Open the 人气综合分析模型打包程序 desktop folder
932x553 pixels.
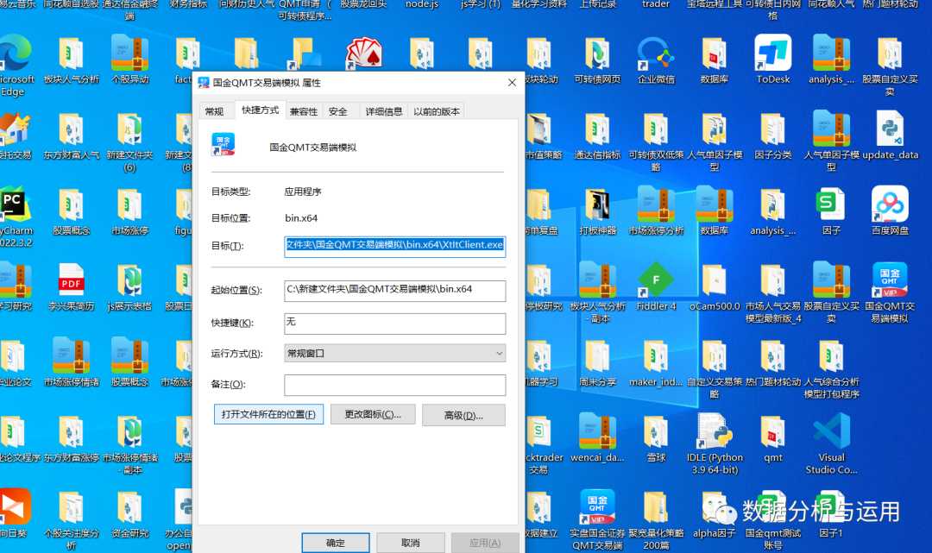pyautogui.click(x=832, y=369)
